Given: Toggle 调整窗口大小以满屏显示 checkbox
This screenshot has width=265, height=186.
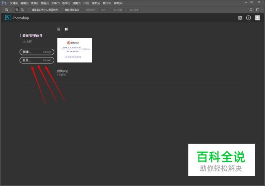Looking at the screenshot, I should pos(30,10).
